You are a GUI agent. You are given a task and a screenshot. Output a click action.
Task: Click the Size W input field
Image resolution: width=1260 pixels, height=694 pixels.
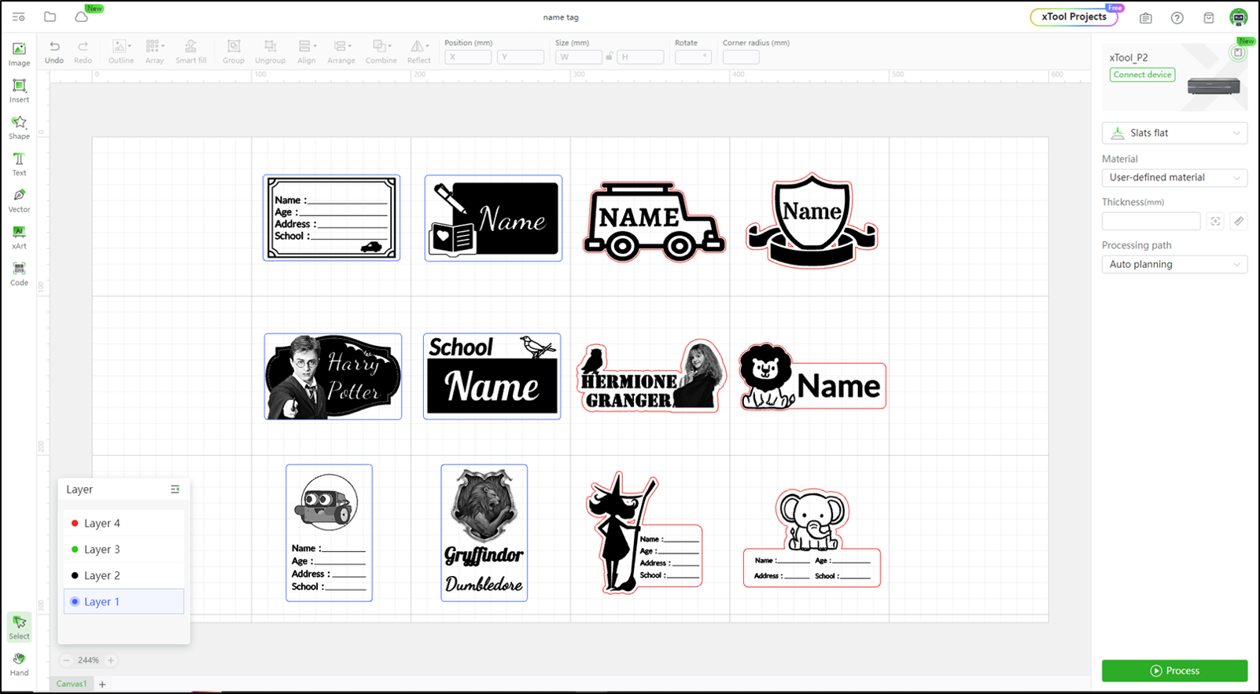click(579, 57)
